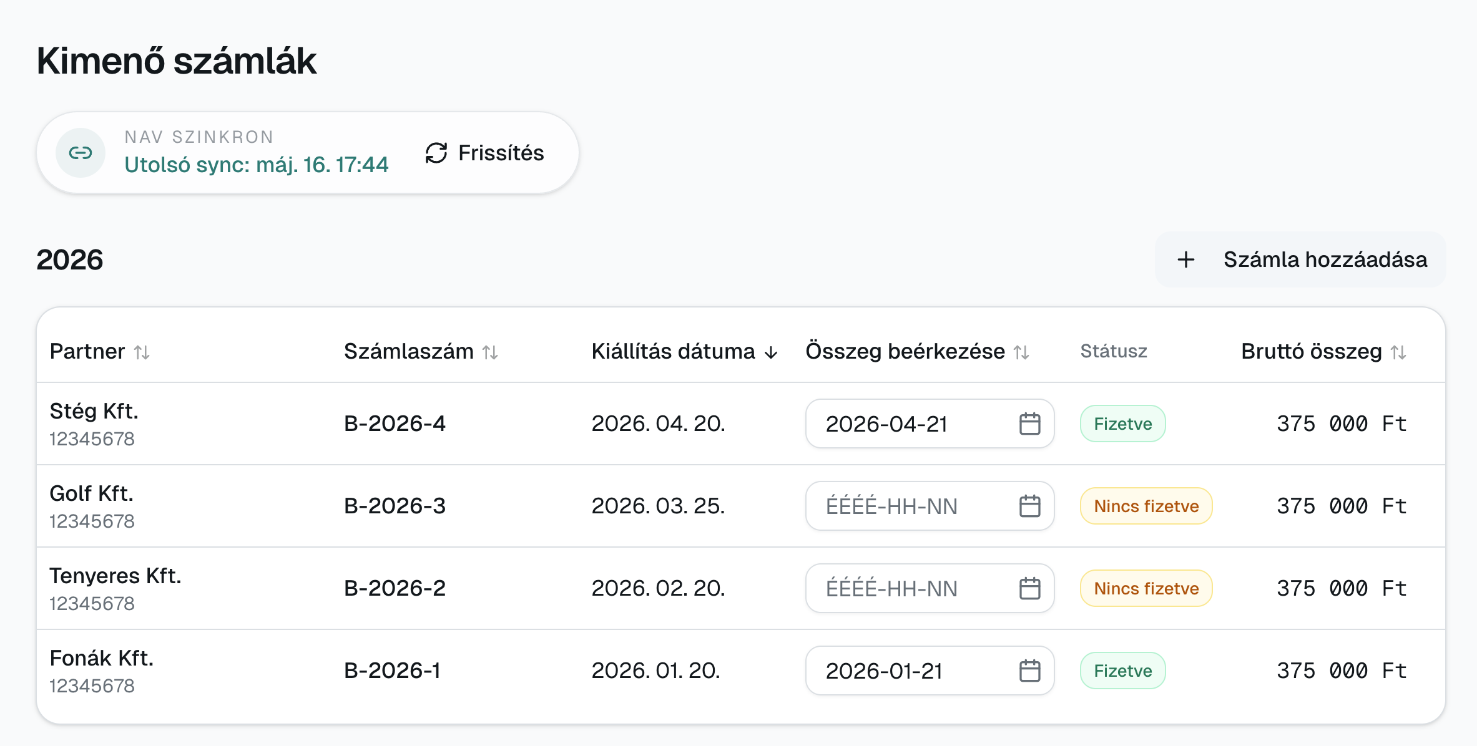
Task: Edit payment date field of Stég Kft.
Action: [930, 424]
